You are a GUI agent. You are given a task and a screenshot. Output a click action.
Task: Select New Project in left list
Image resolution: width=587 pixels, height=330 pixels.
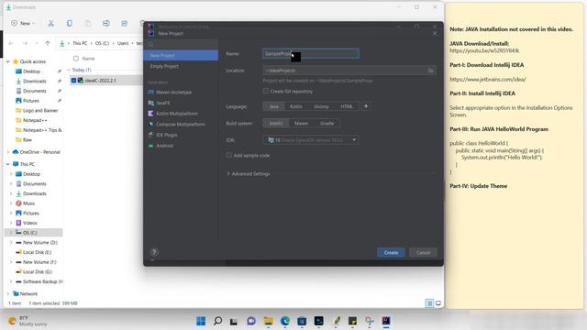(181, 55)
